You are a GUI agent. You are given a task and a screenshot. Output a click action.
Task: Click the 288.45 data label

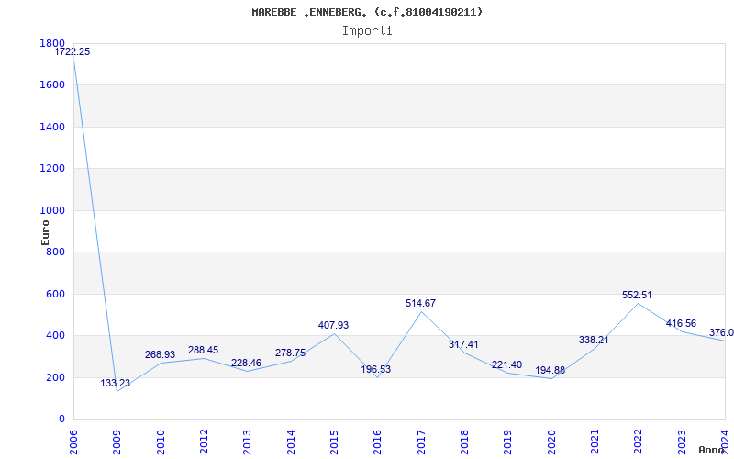[203, 351]
